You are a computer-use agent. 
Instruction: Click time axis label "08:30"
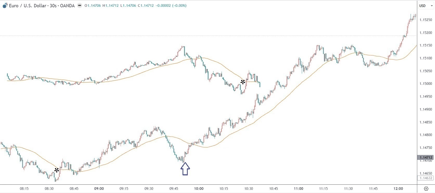point(49,189)
